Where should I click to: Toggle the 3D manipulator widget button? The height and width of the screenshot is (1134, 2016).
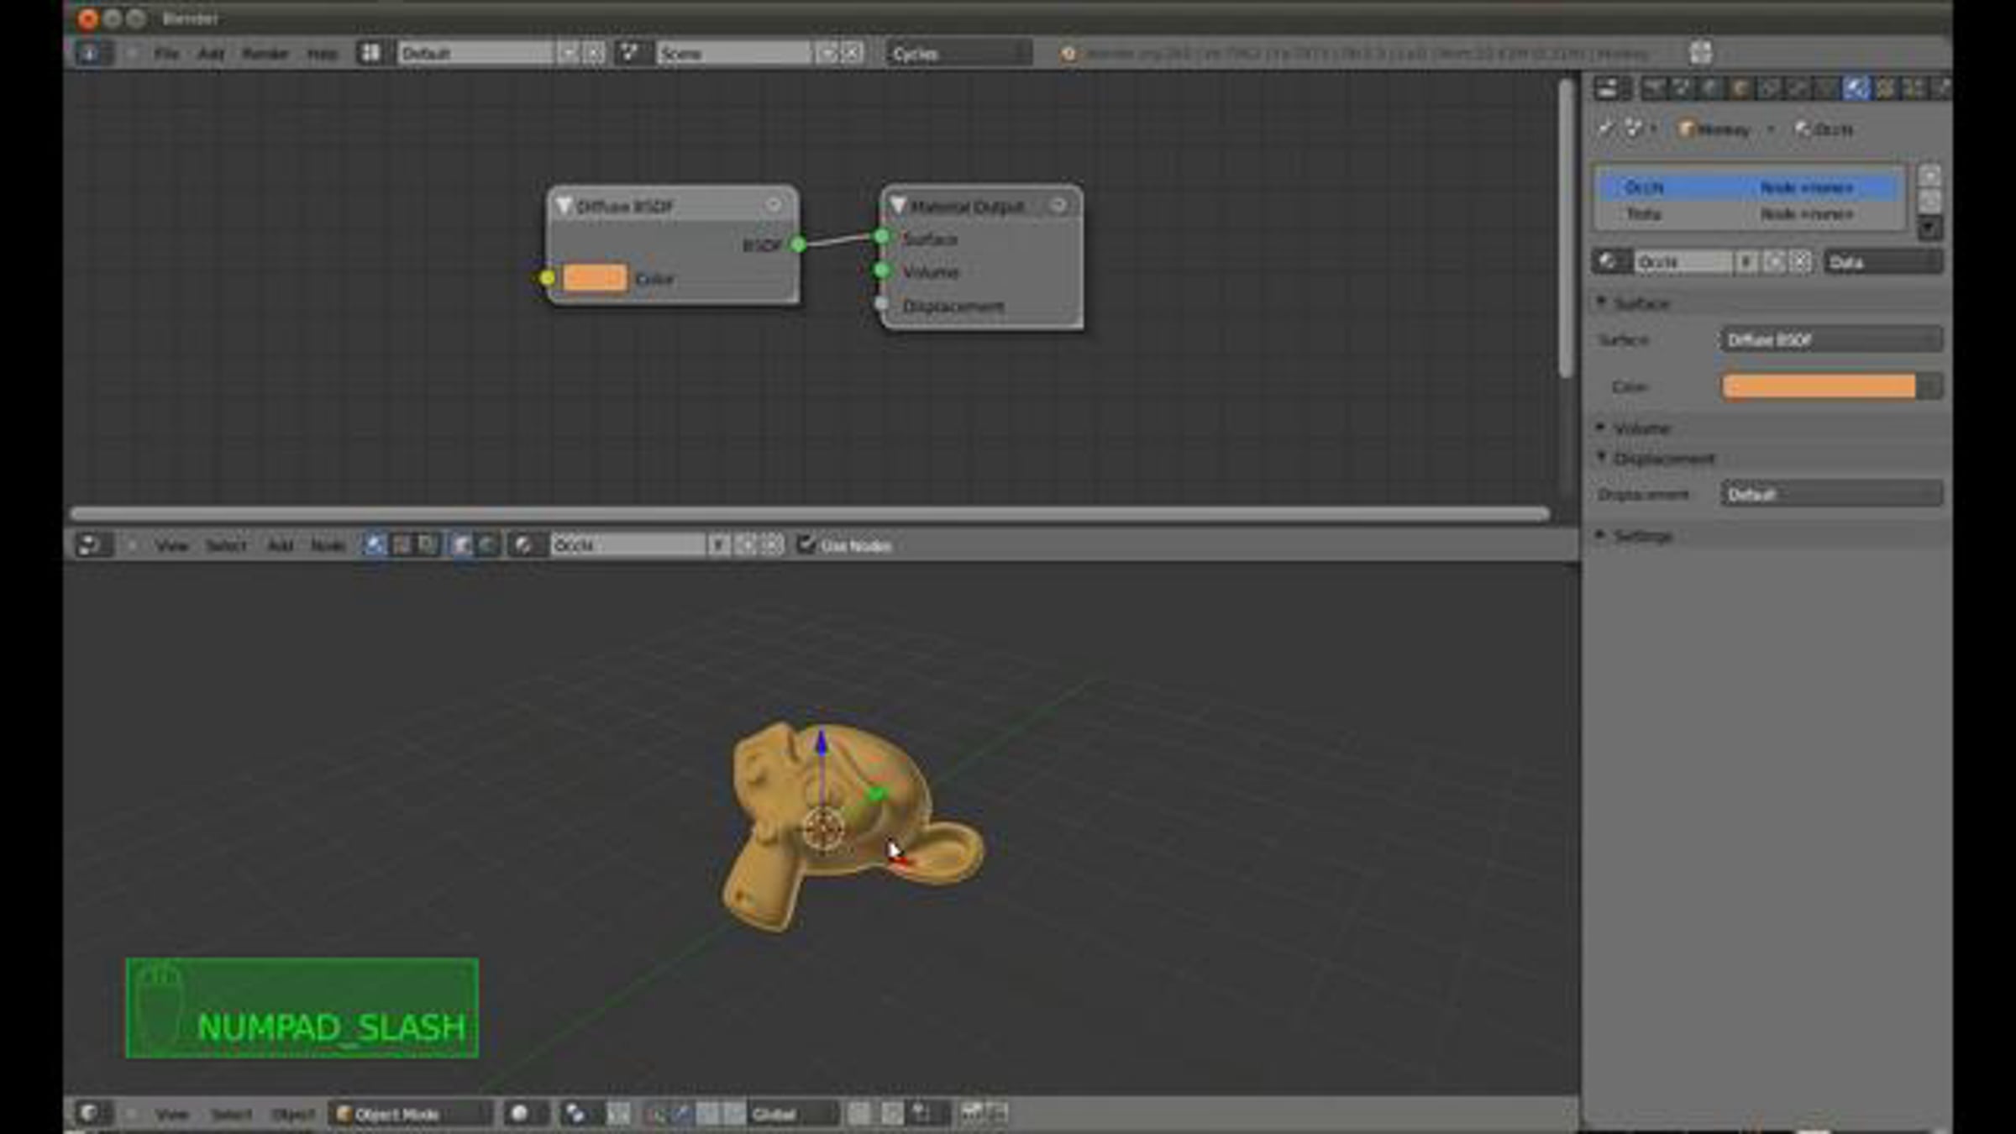(655, 1114)
